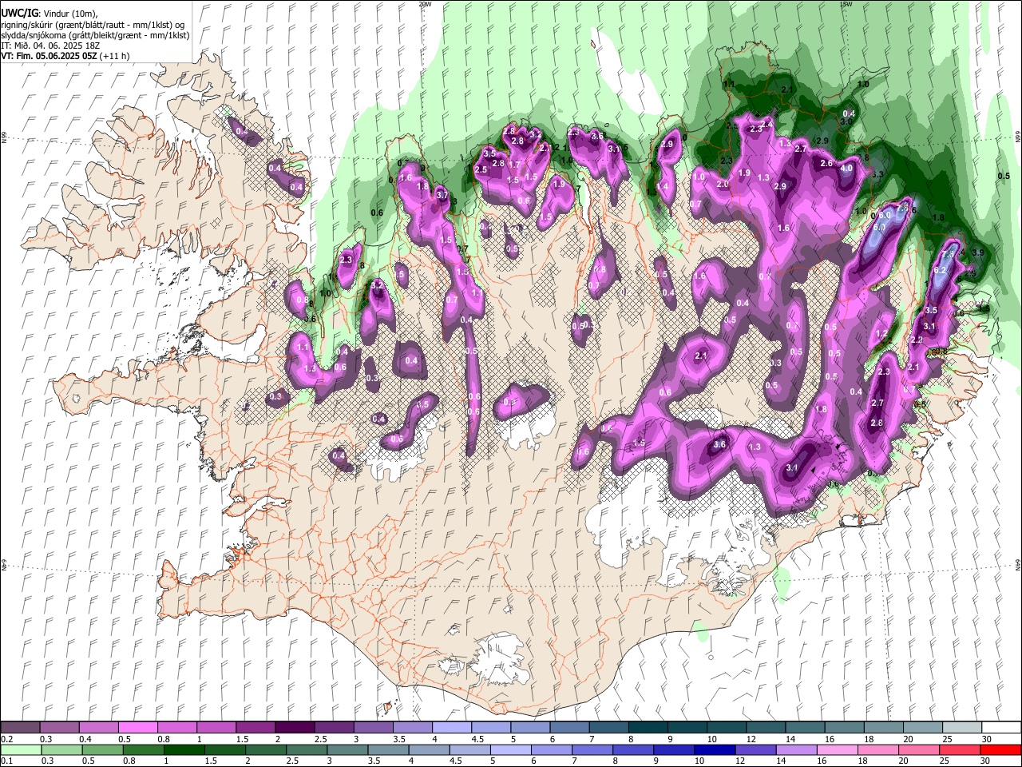Pick bottom-row dark blue swatch between 10 and 12
The width and height of the screenshot is (1022, 767).
[715, 749]
